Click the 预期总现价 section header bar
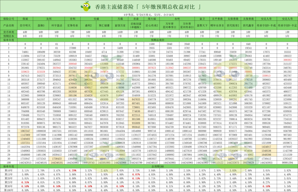Screen dimensions: 298x192 (x=157, y=40)
